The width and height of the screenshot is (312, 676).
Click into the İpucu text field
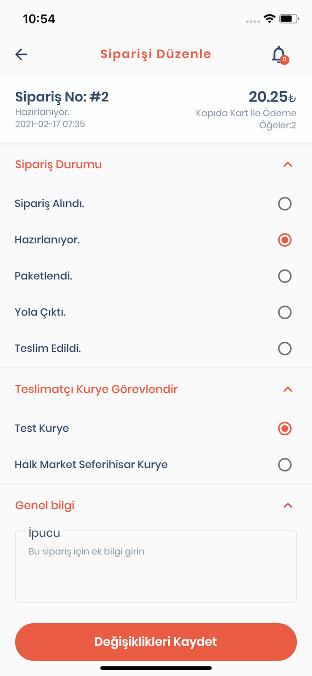click(x=156, y=570)
